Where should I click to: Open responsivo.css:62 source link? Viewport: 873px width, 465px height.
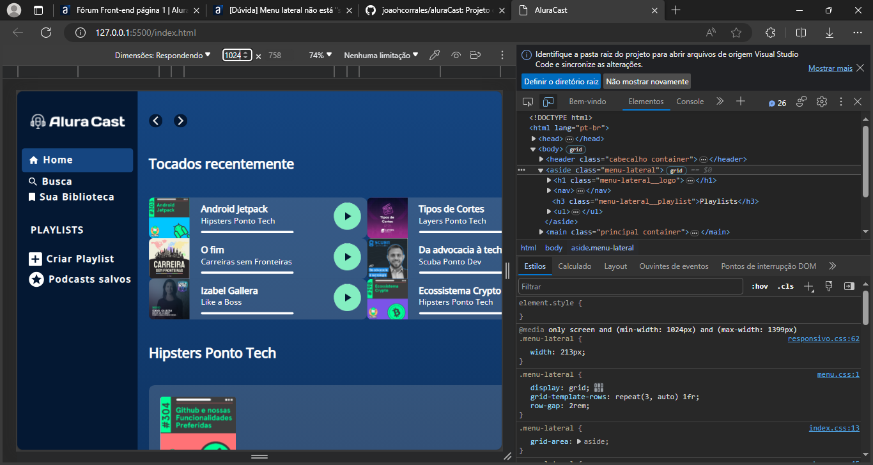[823, 339]
